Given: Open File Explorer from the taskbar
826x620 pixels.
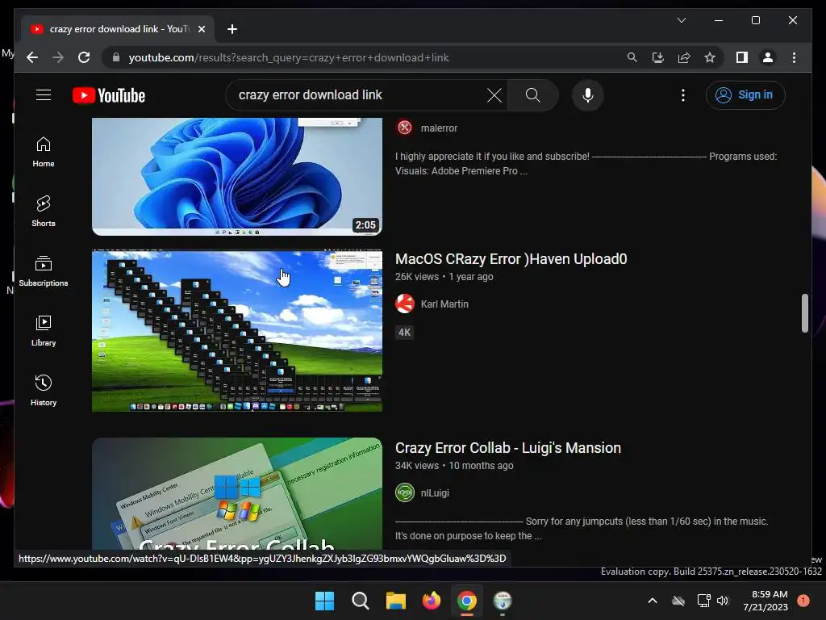Looking at the screenshot, I should [395, 601].
